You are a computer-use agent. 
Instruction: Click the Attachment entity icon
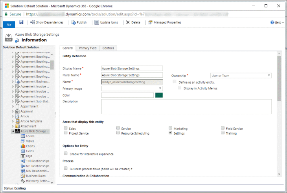point(17,126)
